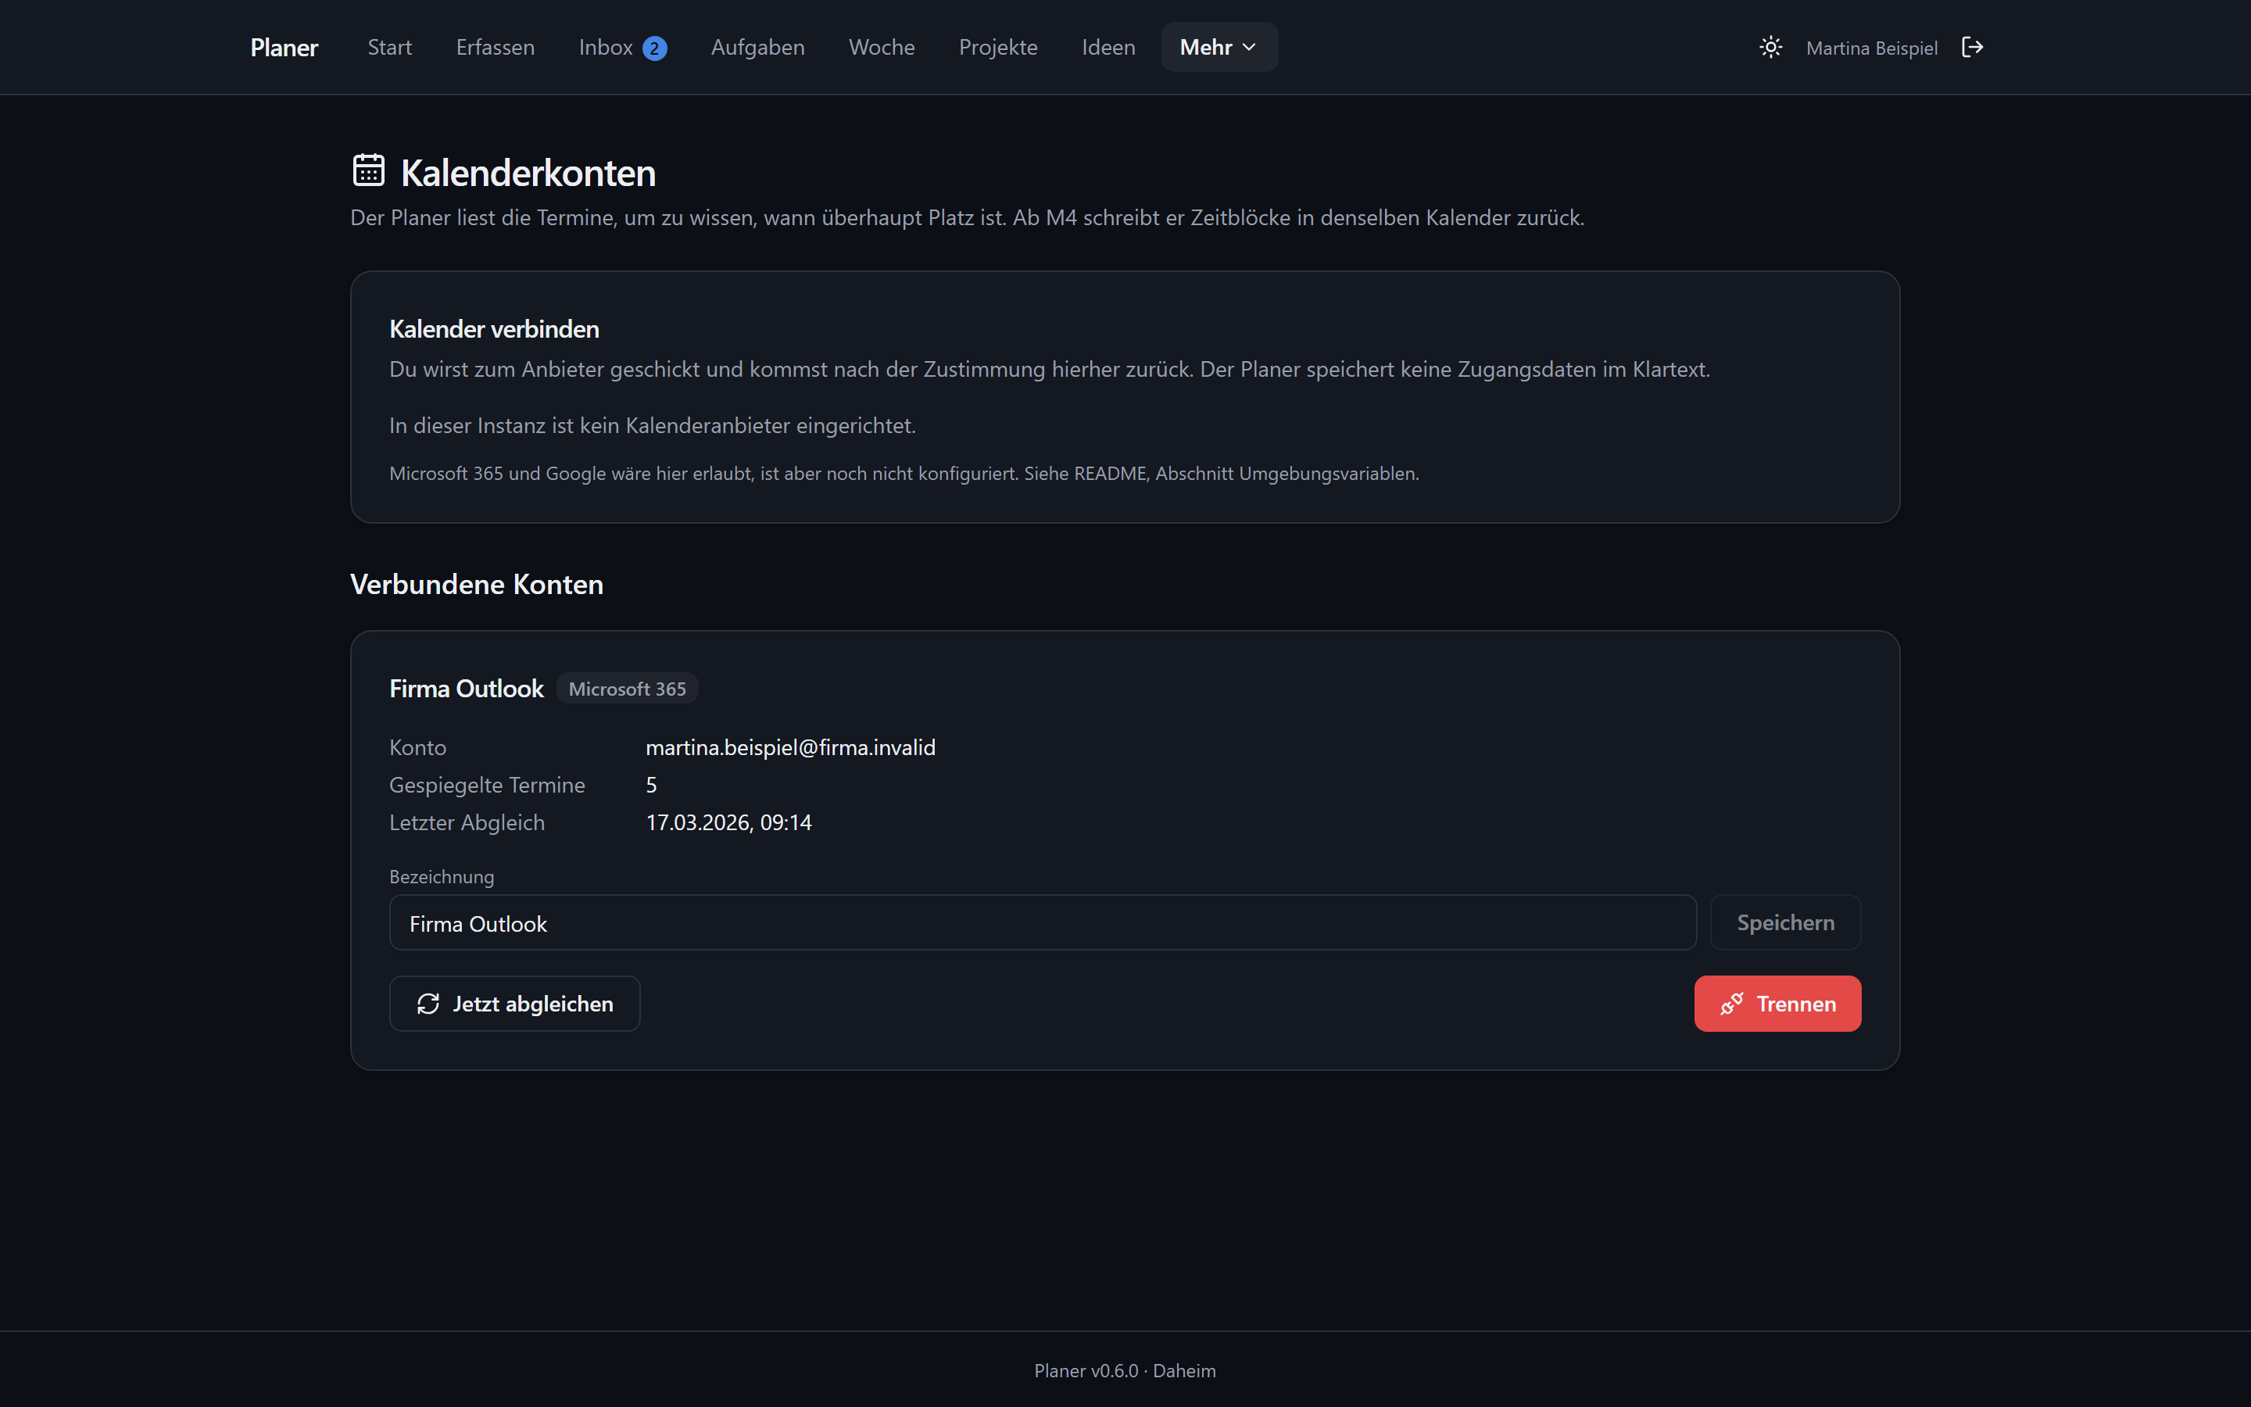The image size is (2251, 1407).
Task: Click the sync arrows icon in Jetzt abgleichen
Action: click(428, 1003)
